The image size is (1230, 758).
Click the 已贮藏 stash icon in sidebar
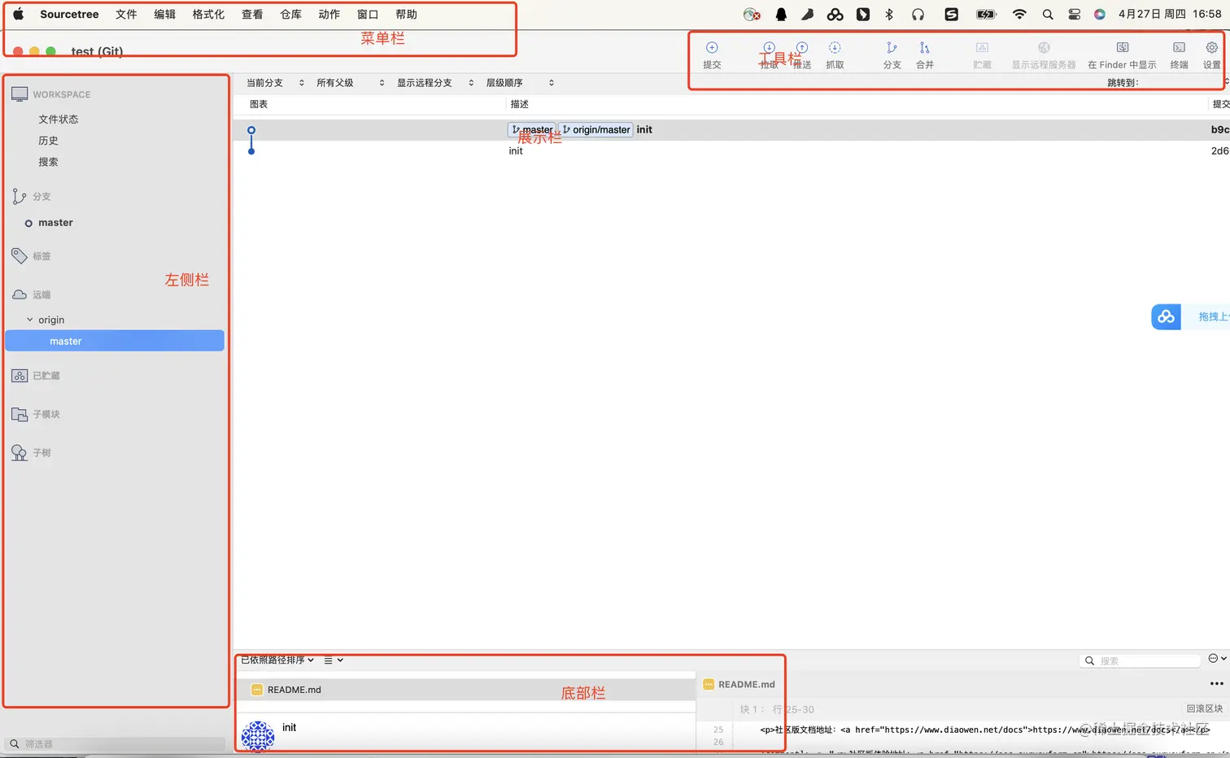click(x=20, y=376)
